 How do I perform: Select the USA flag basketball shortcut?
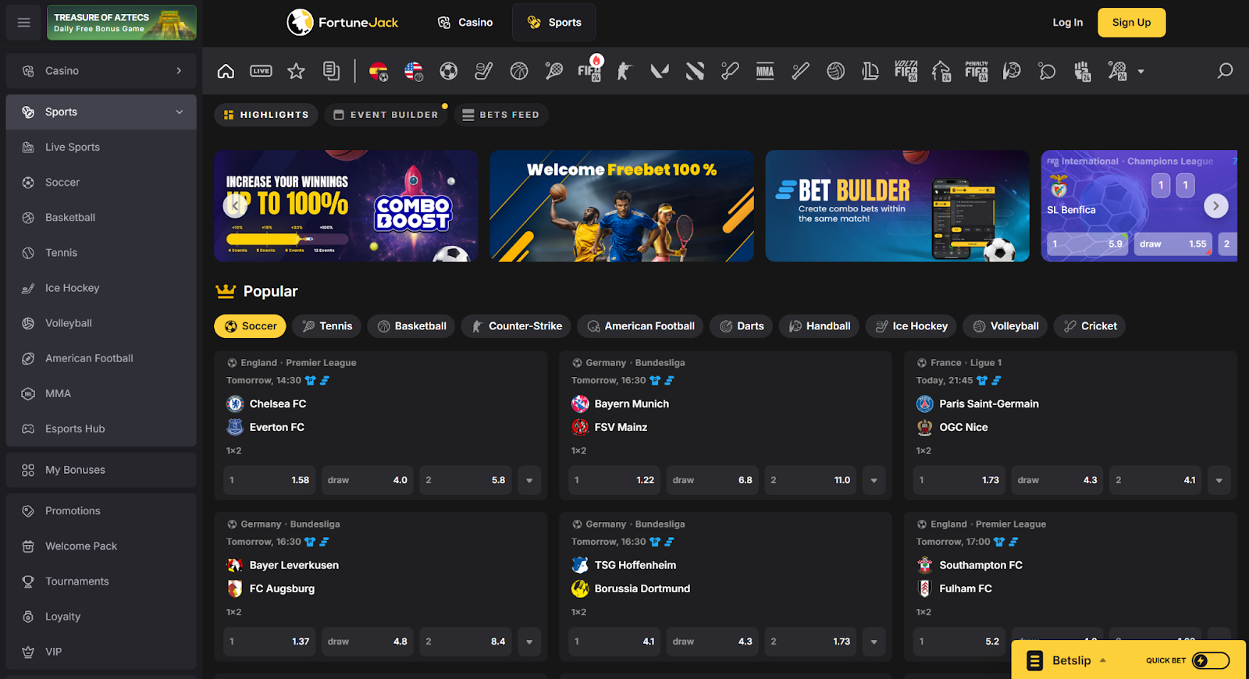[414, 71]
